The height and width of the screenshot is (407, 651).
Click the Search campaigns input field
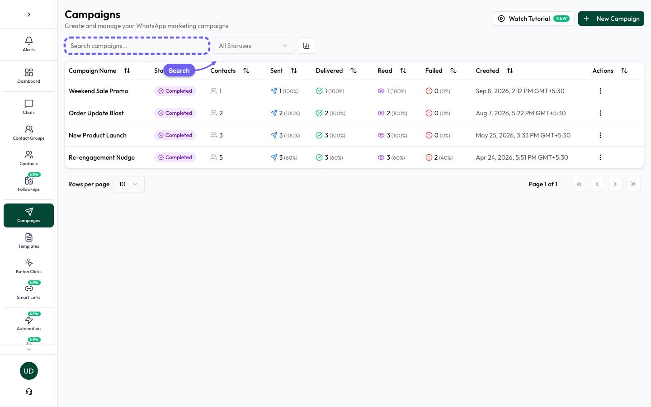[137, 46]
